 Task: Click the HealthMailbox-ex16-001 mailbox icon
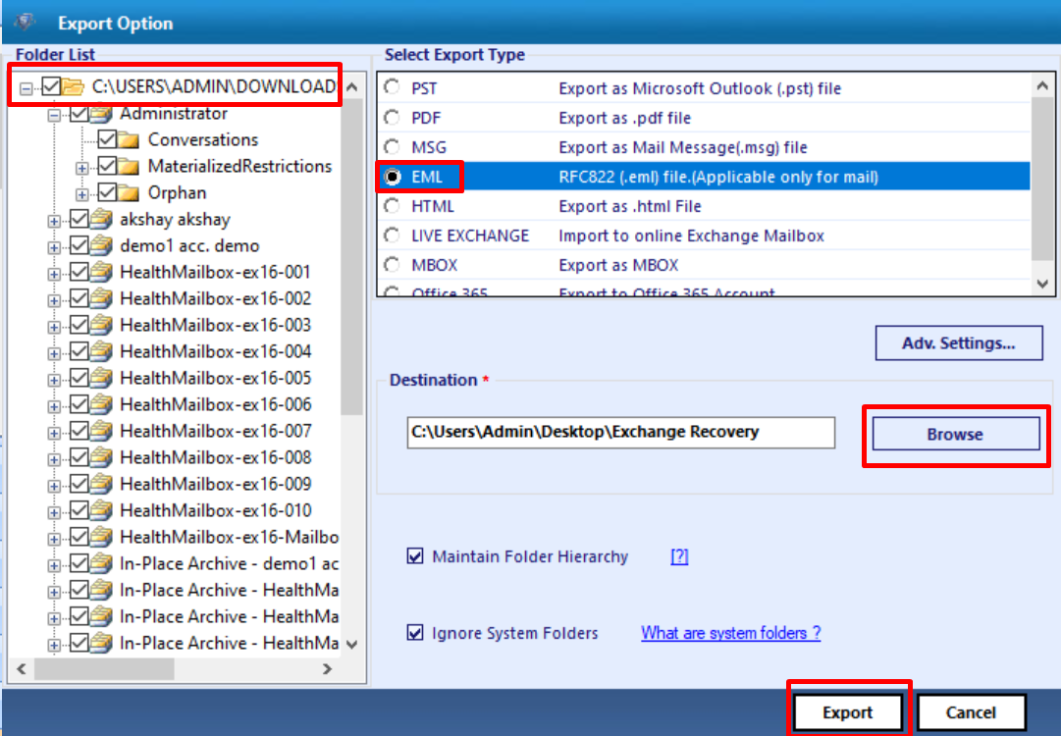click(x=101, y=272)
